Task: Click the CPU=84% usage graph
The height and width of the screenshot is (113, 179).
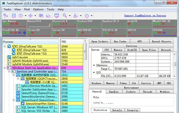Action: [x=164, y=32]
